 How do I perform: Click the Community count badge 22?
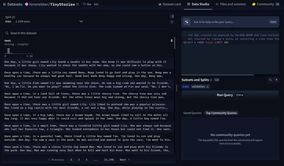277,4
